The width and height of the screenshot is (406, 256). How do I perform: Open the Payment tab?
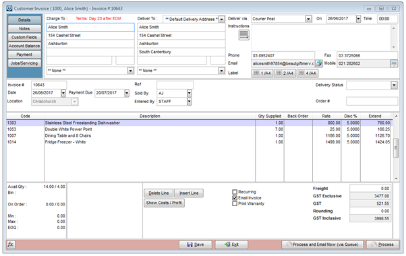24,55
